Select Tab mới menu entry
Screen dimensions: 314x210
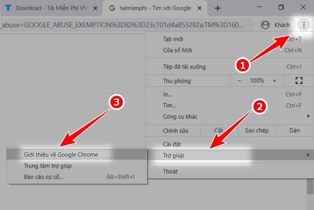click(x=230, y=39)
